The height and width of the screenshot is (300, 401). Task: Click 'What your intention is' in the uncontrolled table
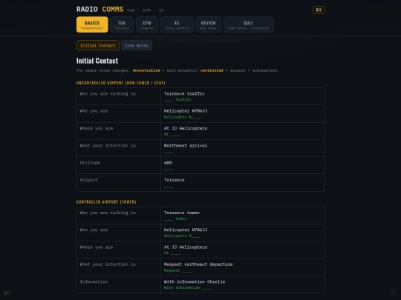(108, 146)
